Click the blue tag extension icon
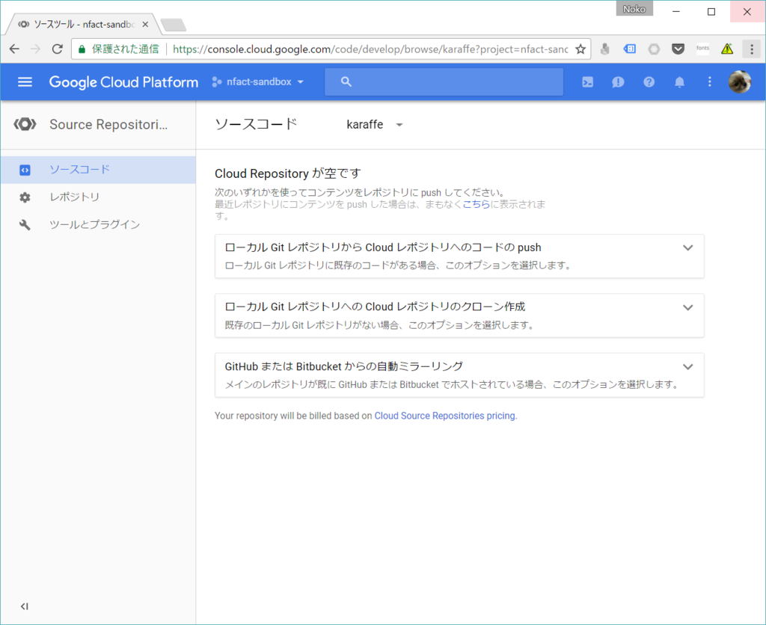766x625 pixels. [x=629, y=49]
